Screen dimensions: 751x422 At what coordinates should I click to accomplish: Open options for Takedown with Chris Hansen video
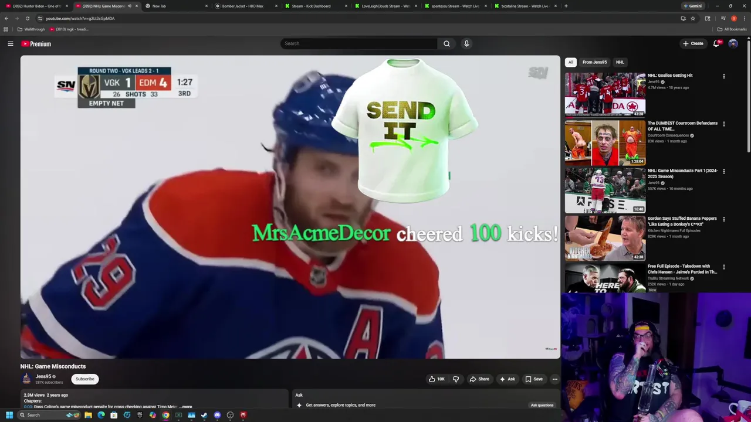tap(723, 267)
